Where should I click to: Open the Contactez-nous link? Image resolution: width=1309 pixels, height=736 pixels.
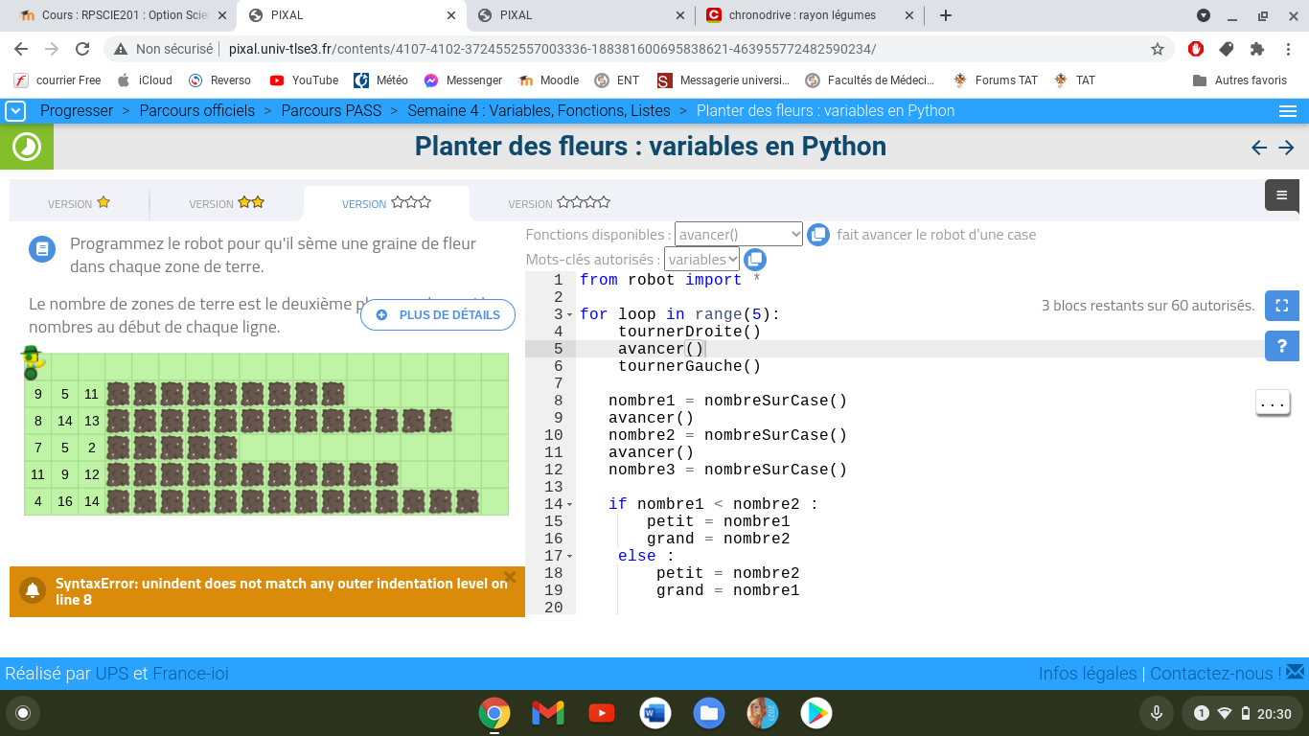coord(1215,674)
